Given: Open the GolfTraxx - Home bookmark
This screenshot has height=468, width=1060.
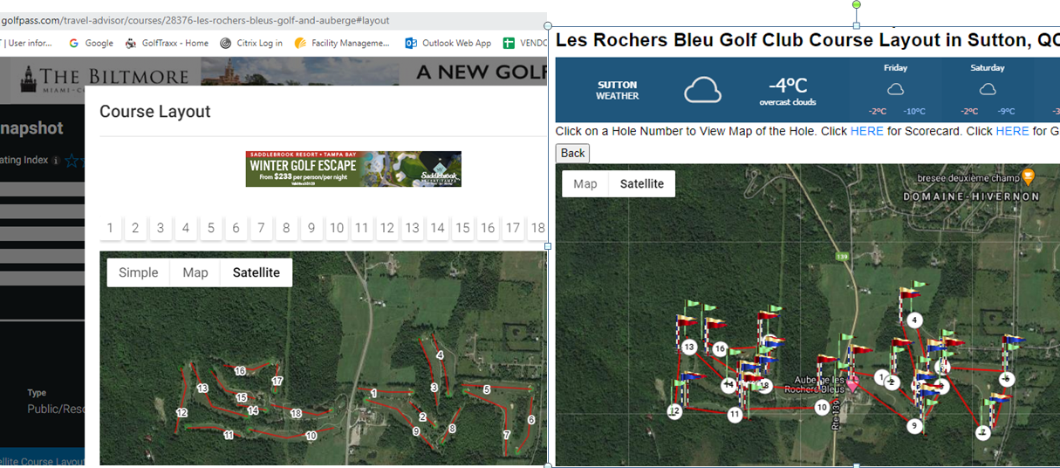Looking at the screenshot, I should pyautogui.click(x=167, y=43).
